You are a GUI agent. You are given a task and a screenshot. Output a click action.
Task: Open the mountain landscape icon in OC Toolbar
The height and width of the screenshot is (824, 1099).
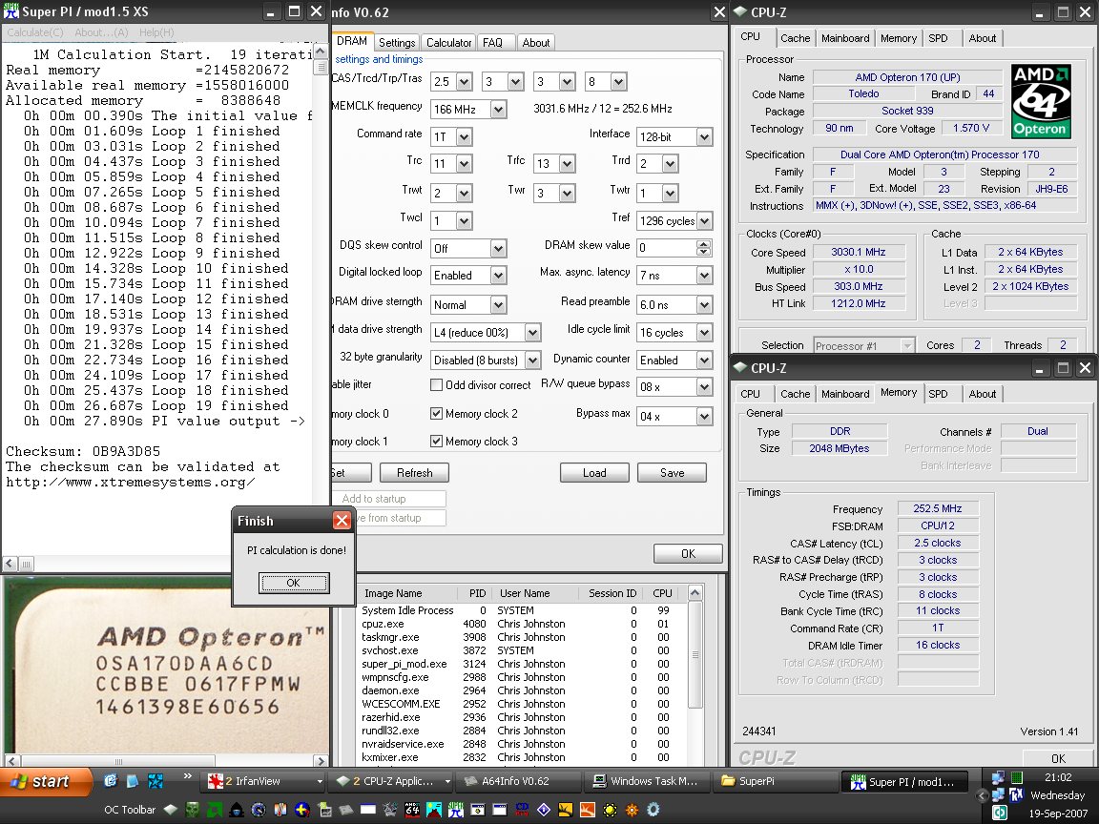[434, 810]
